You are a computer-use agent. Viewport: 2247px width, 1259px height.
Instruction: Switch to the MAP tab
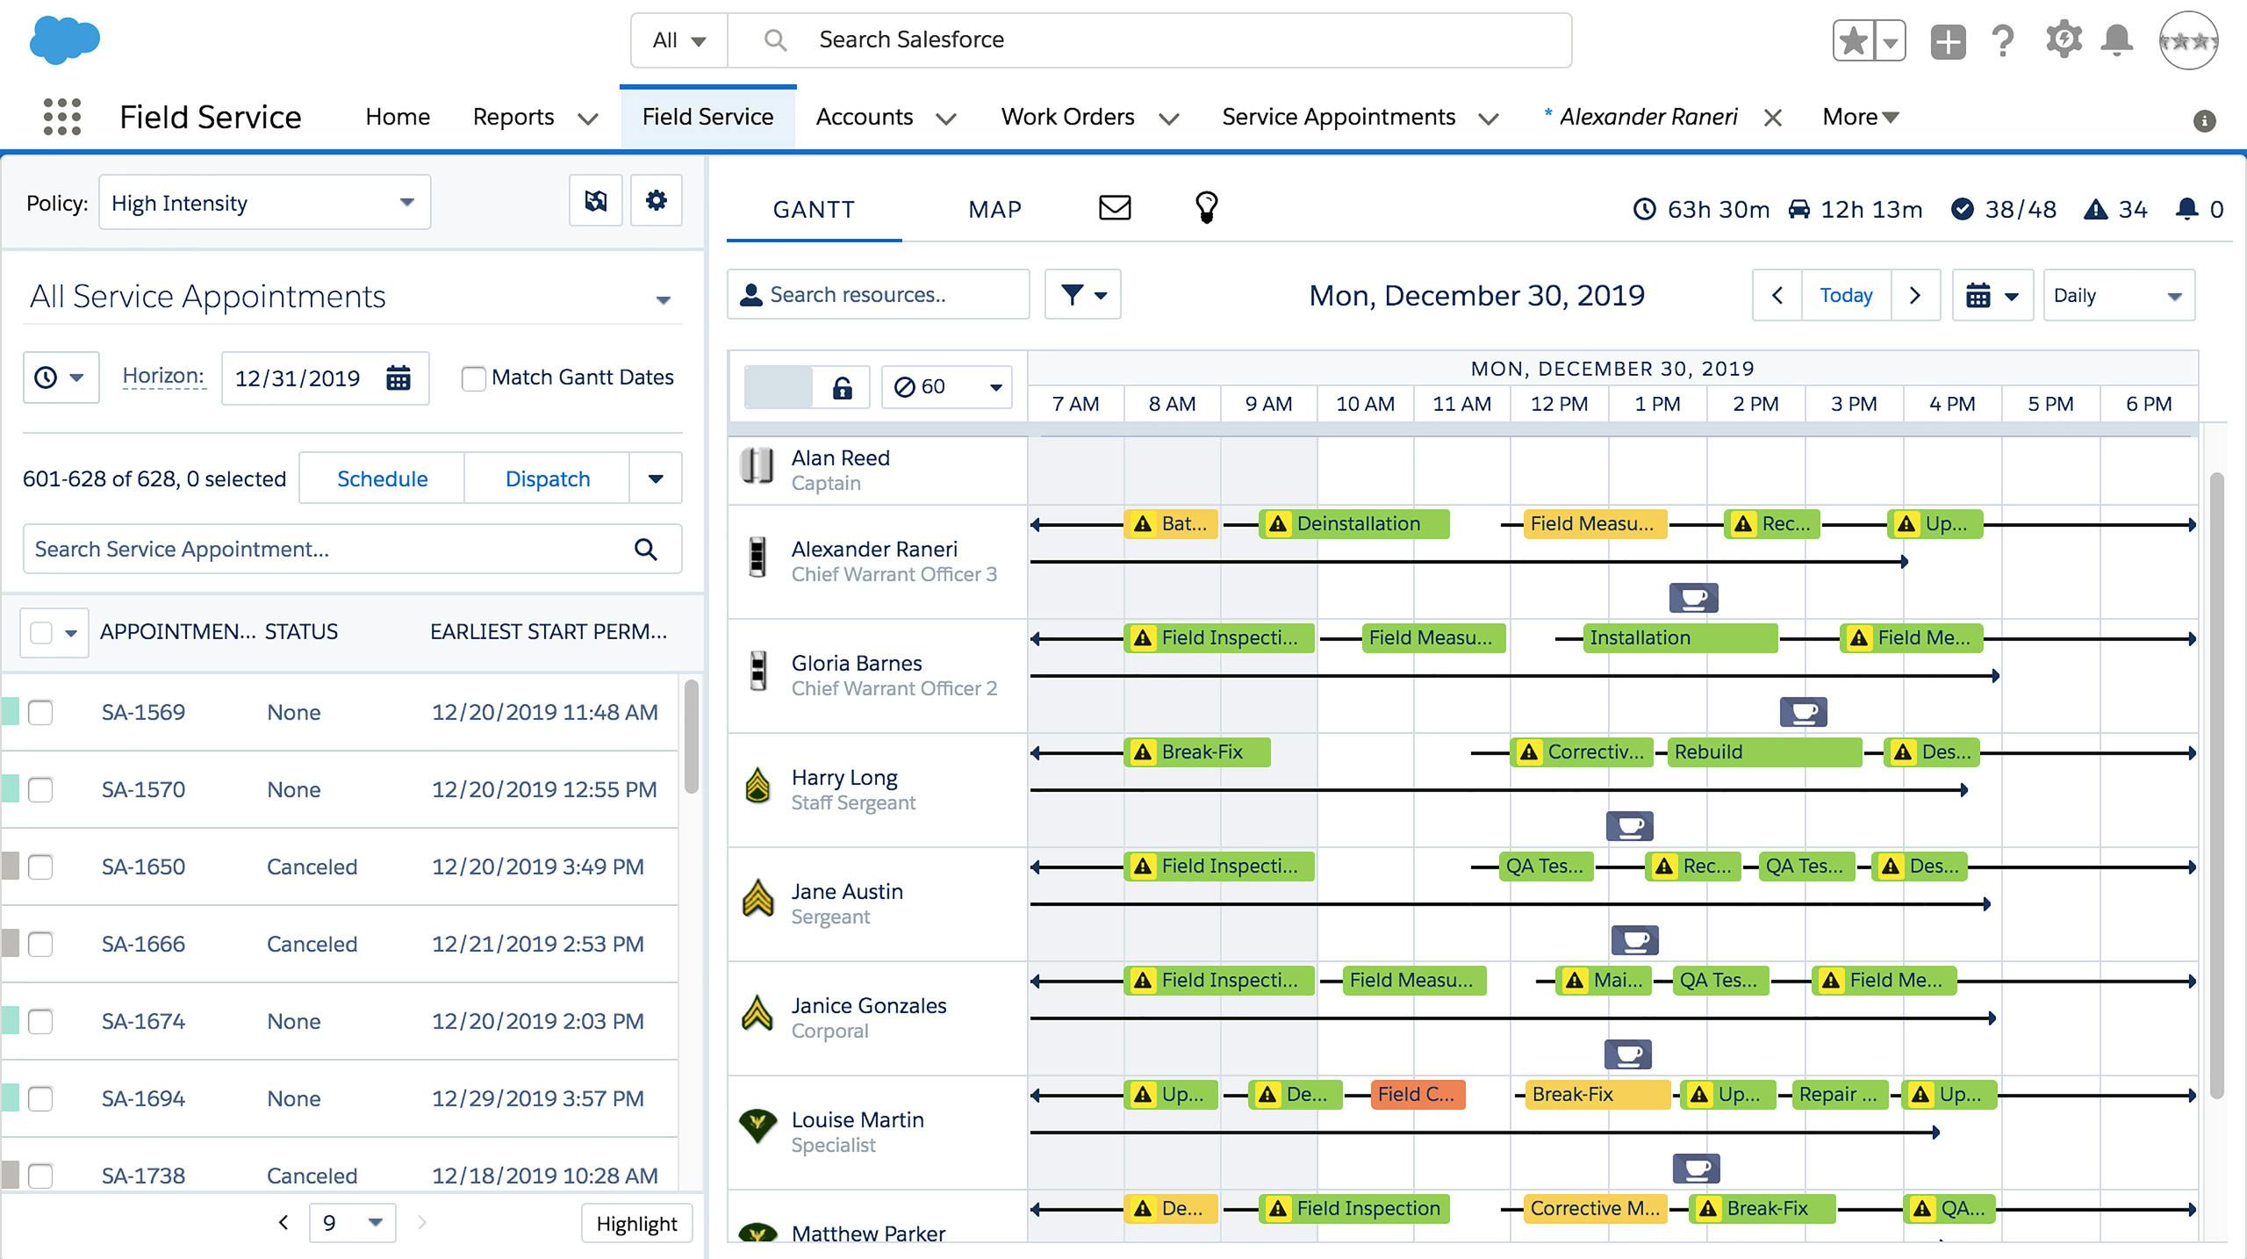(x=994, y=209)
